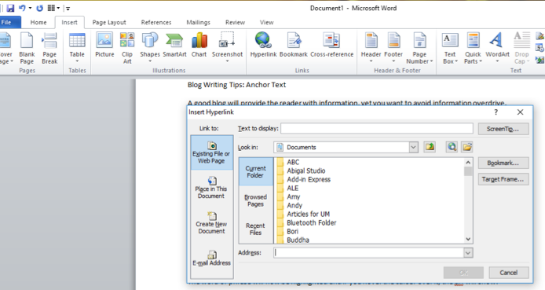Insert a Text Box
545x290 pixels.
click(x=450, y=48)
